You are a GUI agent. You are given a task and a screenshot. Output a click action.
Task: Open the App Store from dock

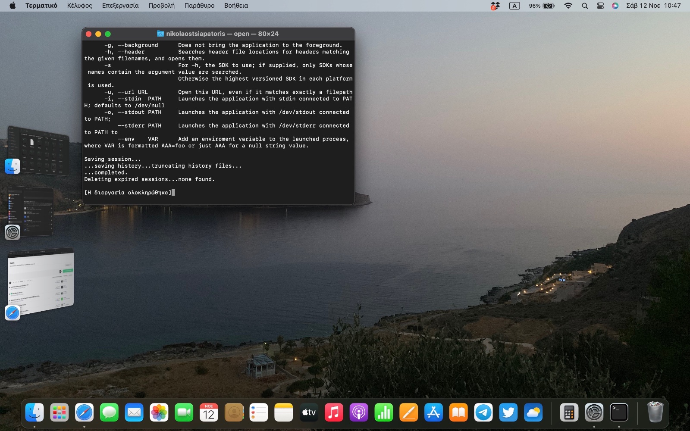[433, 413]
